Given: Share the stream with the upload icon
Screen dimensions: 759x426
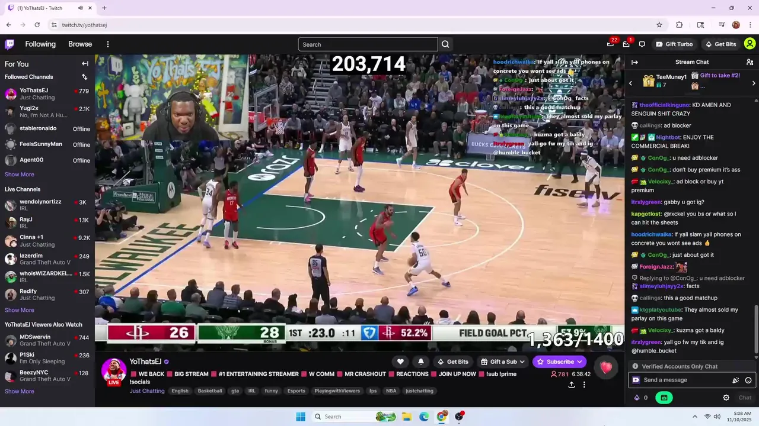Looking at the screenshot, I should pos(572,385).
